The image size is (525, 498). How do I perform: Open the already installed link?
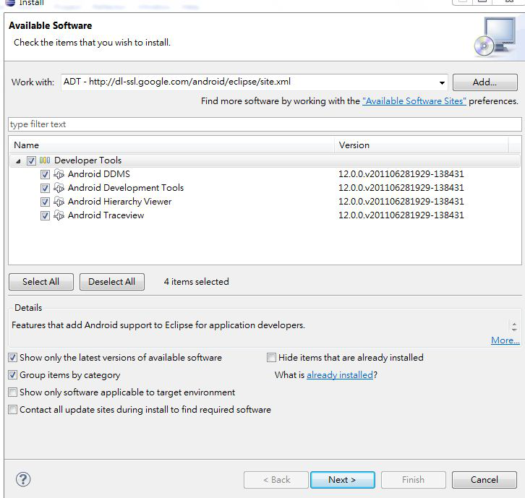pos(340,375)
